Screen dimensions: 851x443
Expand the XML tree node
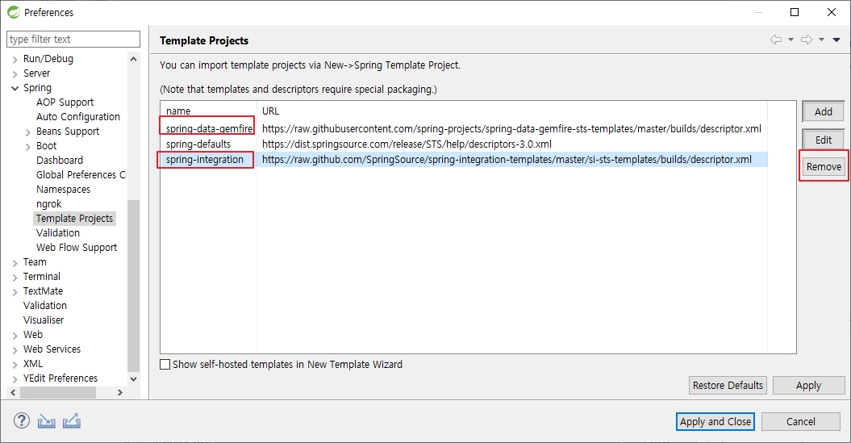tap(15, 365)
